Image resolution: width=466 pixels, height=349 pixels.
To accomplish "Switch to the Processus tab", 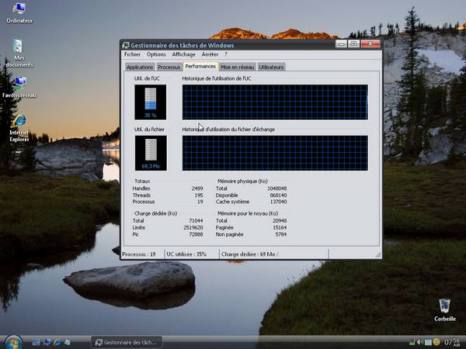I will pyautogui.click(x=169, y=67).
